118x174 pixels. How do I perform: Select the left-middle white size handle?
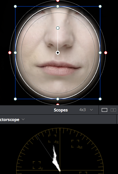tap(15, 53)
